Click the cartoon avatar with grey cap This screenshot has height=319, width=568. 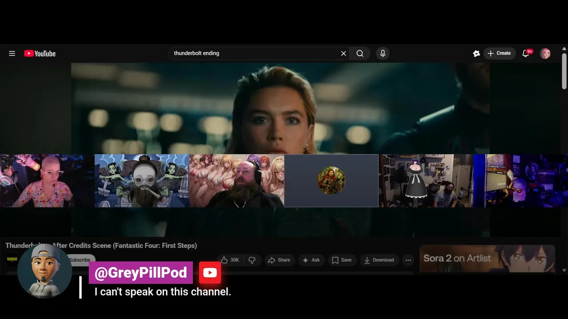click(x=44, y=270)
